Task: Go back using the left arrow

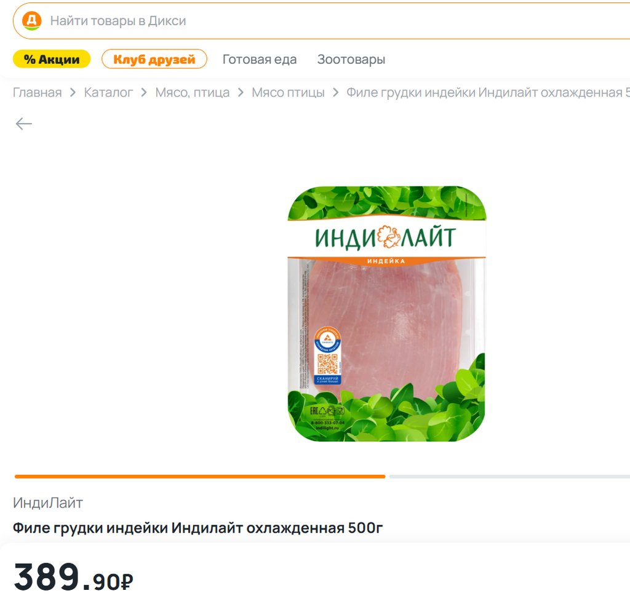Action: click(24, 124)
